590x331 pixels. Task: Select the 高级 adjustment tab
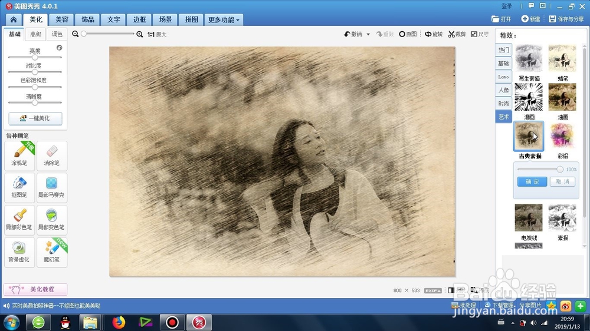36,34
